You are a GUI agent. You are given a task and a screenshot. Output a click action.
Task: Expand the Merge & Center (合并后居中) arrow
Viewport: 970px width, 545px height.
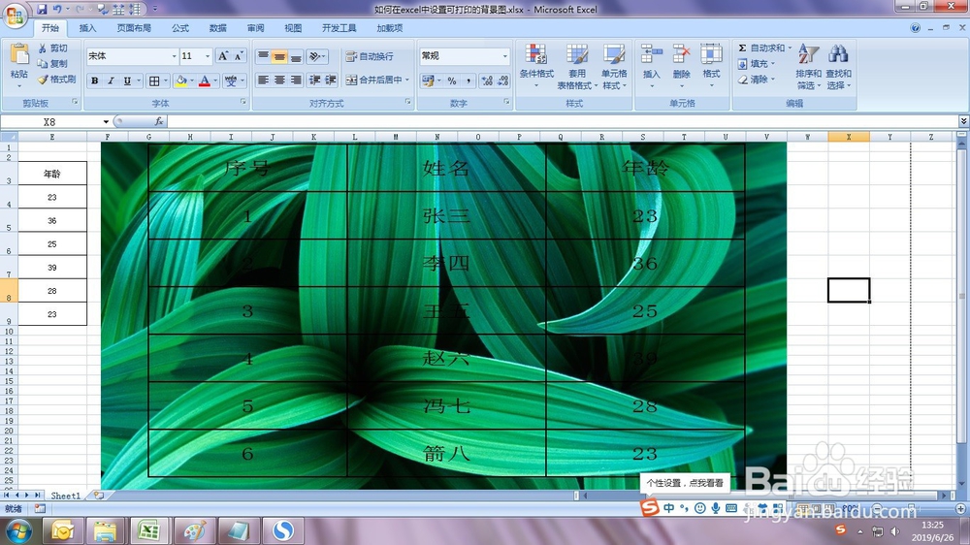407,80
